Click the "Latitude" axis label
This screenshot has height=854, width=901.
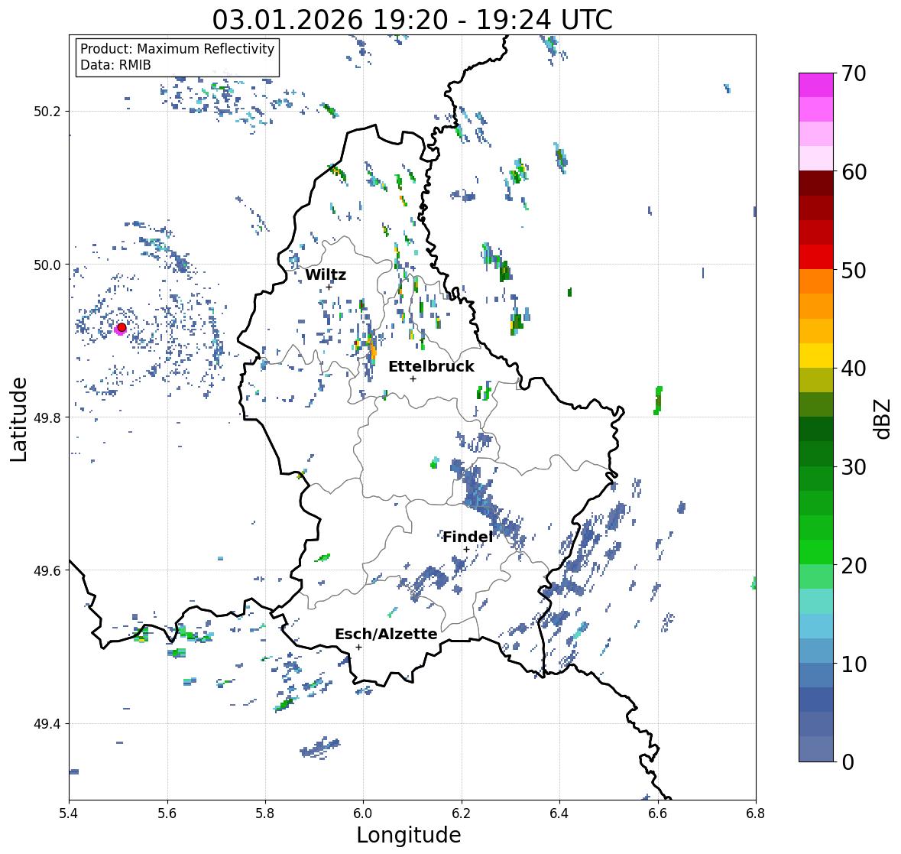(x=19, y=419)
